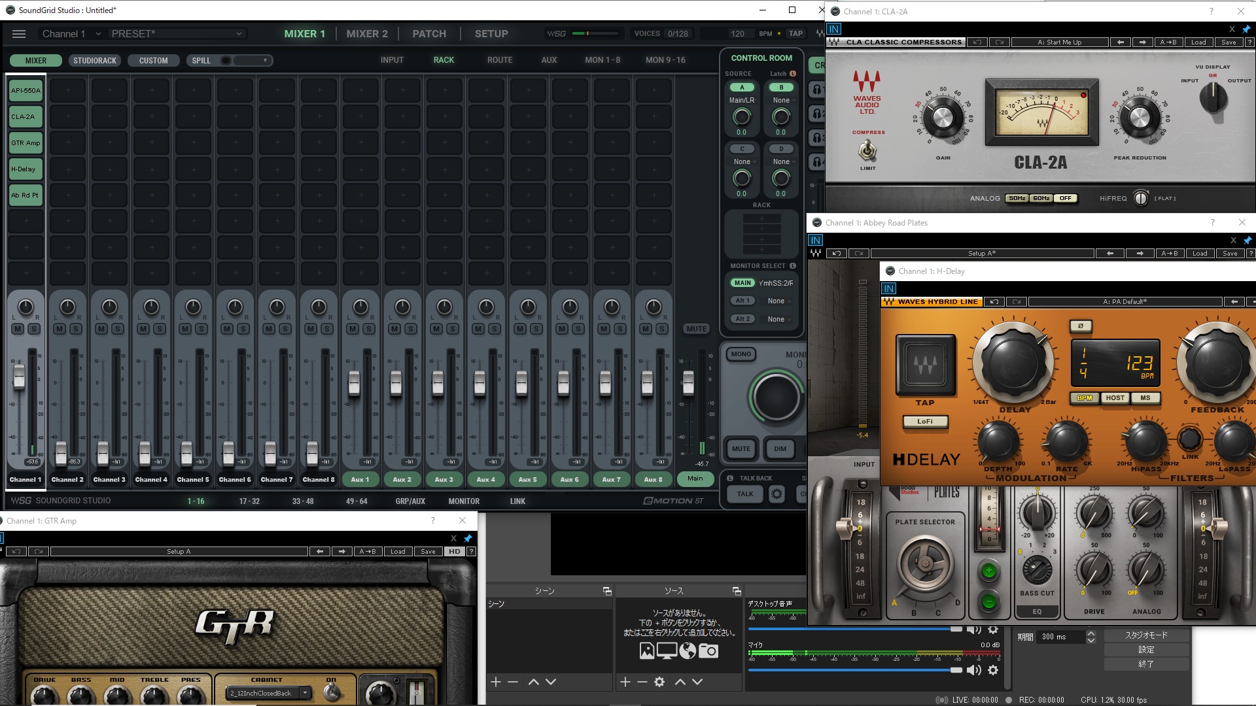Pop out the OBS ソース dock

click(x=737, y=591)
